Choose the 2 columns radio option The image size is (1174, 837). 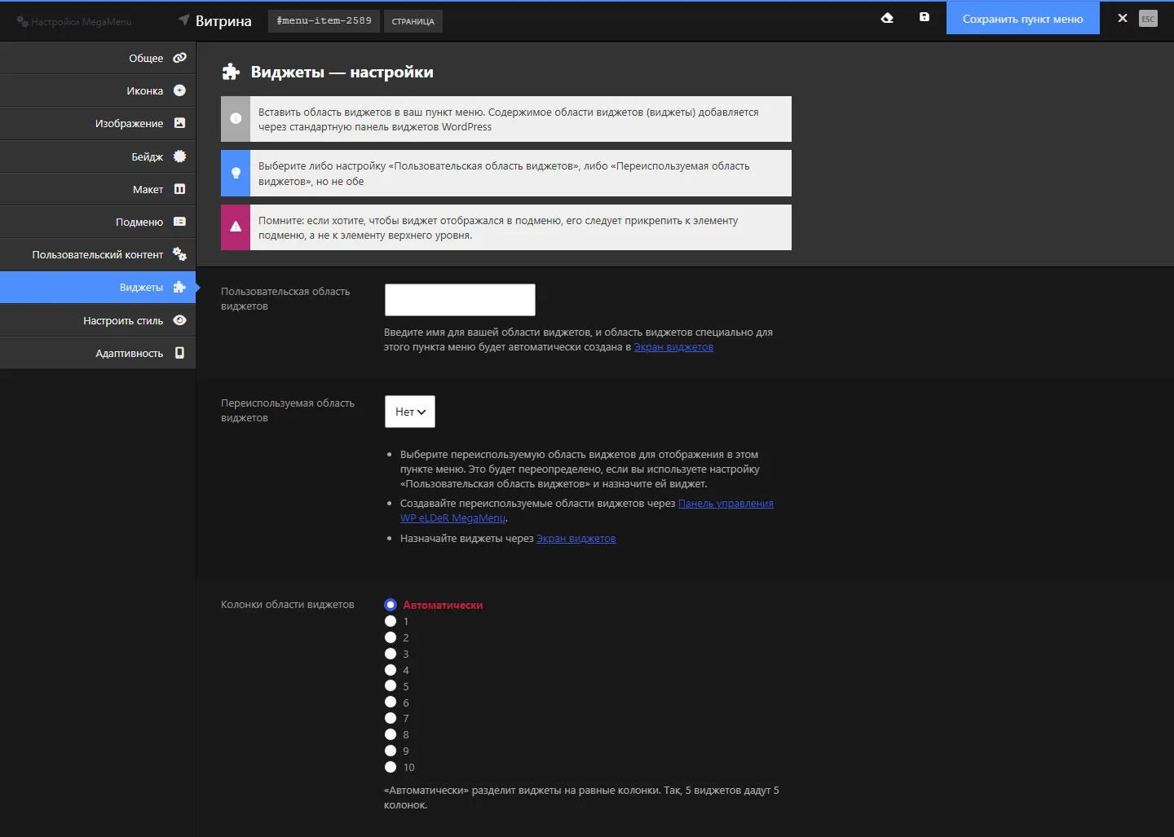point(391,637)
